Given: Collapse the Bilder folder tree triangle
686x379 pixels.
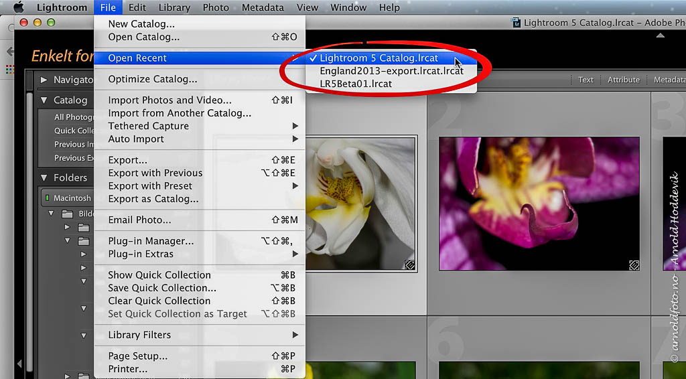Looking at the screenshot, I should [51, 214].
